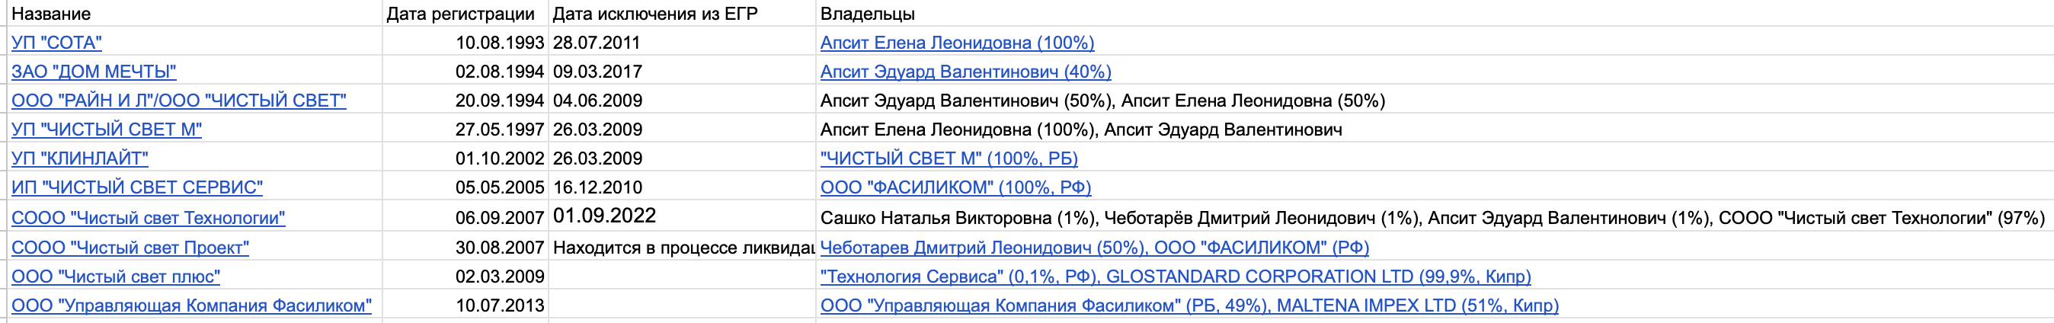Open the СООО "Чистый свет Технологии" name link
The width and height of the screenshot is (2054, 323).
coord(148,218)
